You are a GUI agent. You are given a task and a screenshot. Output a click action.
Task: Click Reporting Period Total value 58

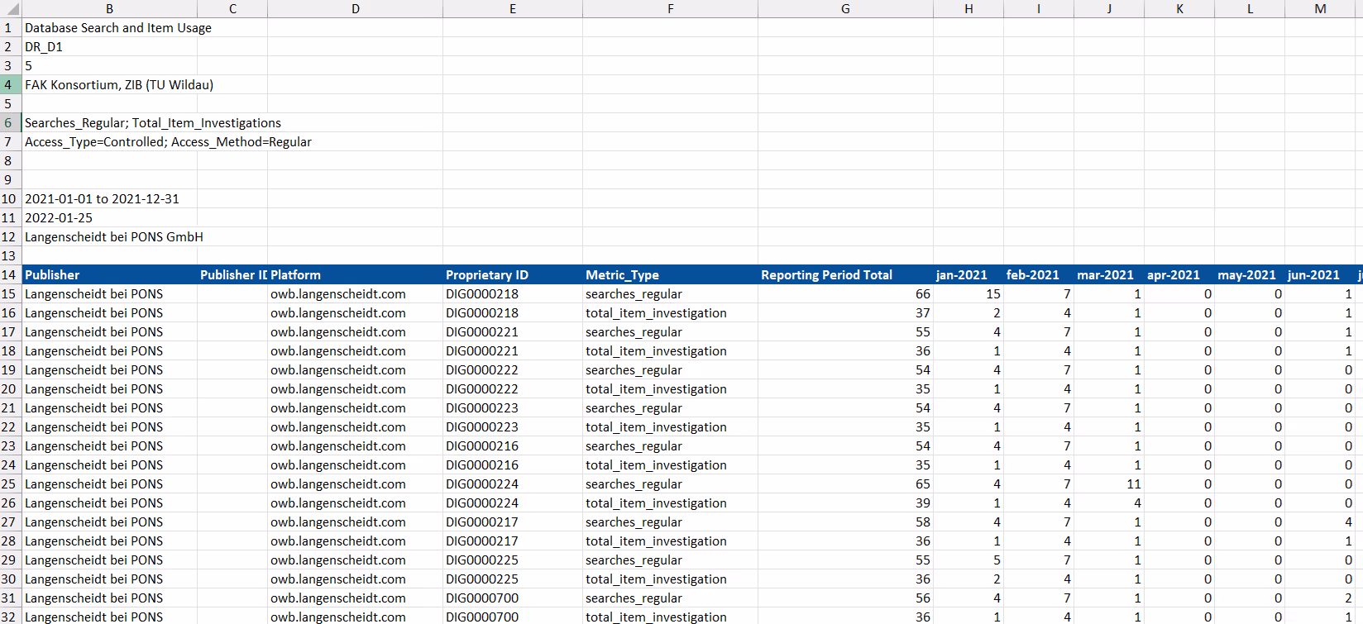(845, 522)
